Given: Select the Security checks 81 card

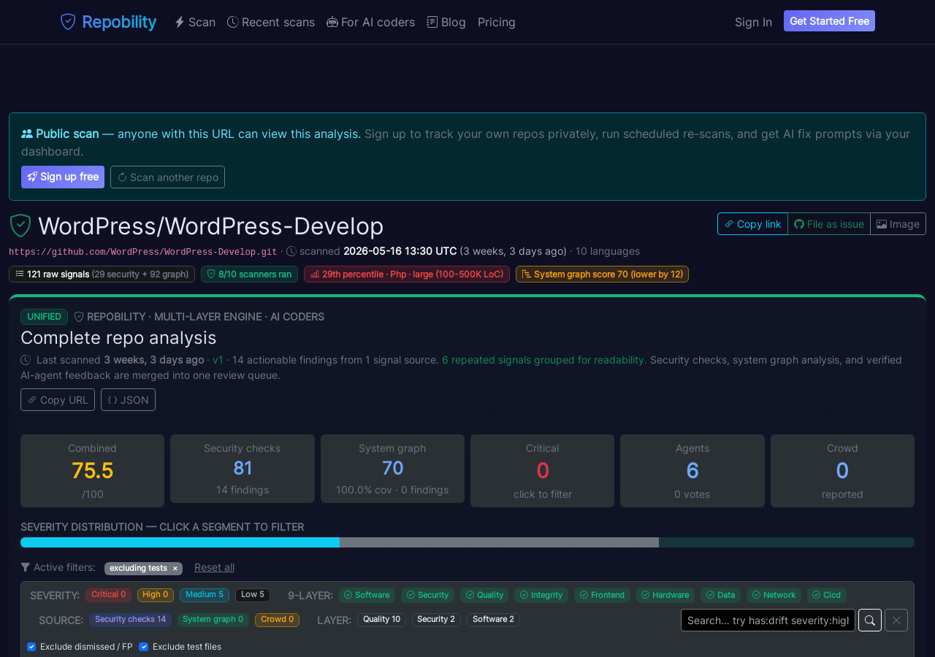Looking at the screenshot, I should (243, 469).
